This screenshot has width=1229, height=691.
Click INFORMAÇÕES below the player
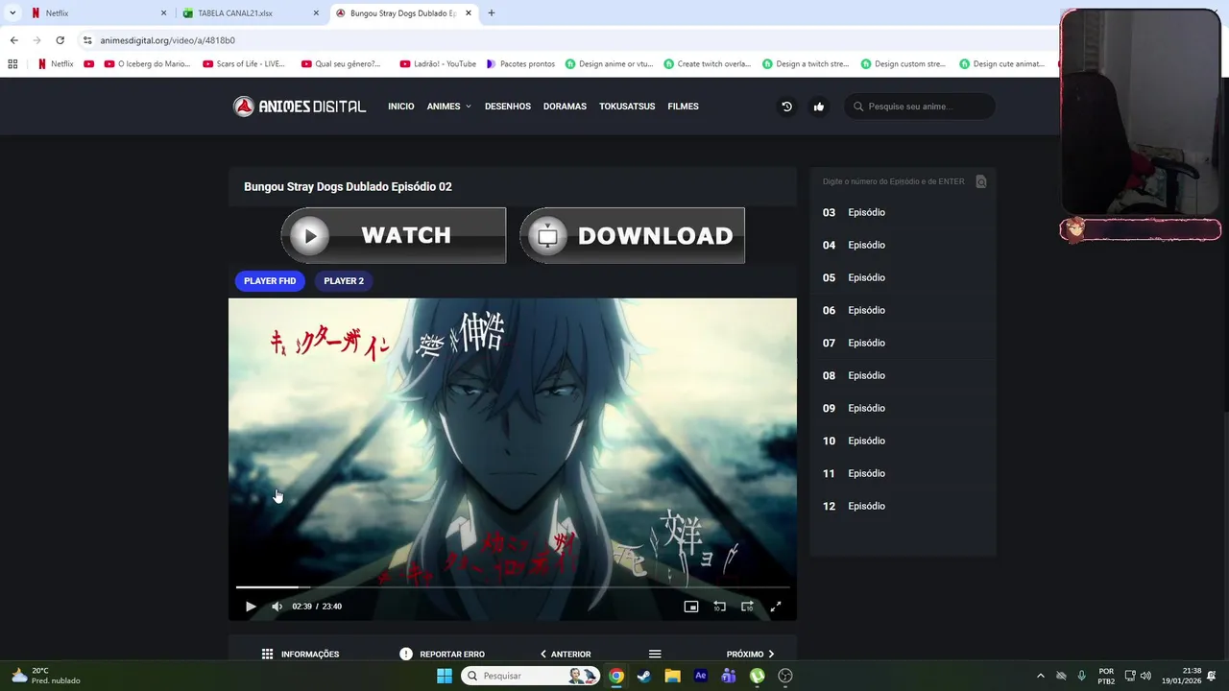(x=301, y=654)
